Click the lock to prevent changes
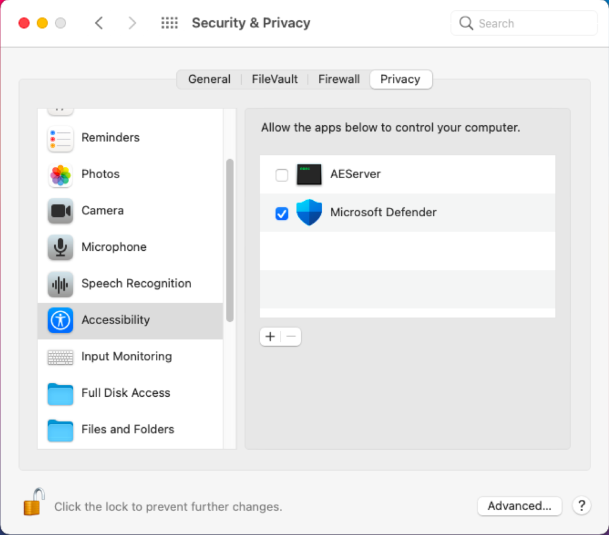The image size is (609, 535). pos(34,502)
